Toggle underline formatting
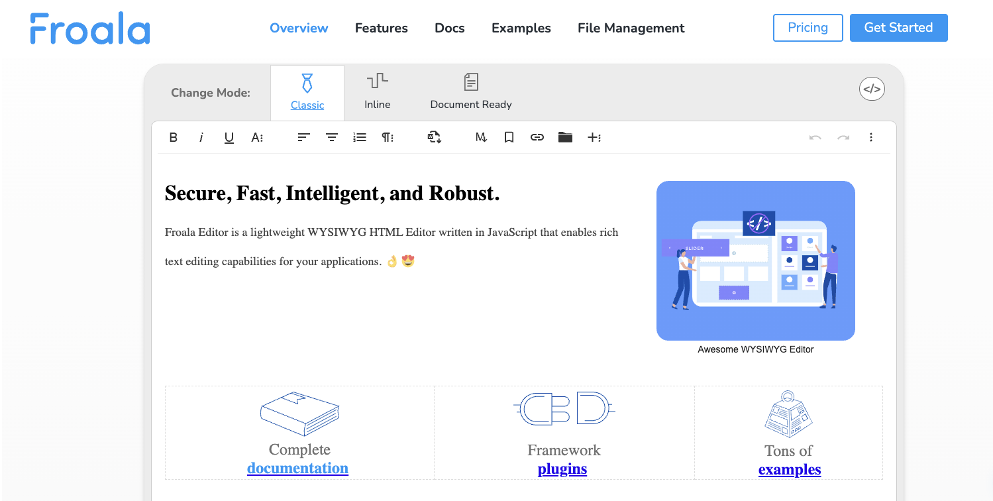The height and width of the screenshot is (501, 993). click(x=229, y=137)
